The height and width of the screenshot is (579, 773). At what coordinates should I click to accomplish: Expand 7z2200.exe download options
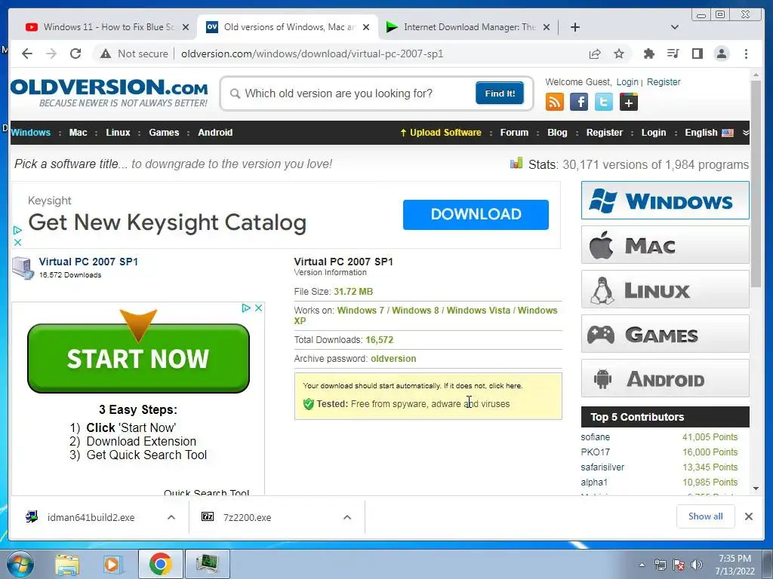tap(347, 517)
